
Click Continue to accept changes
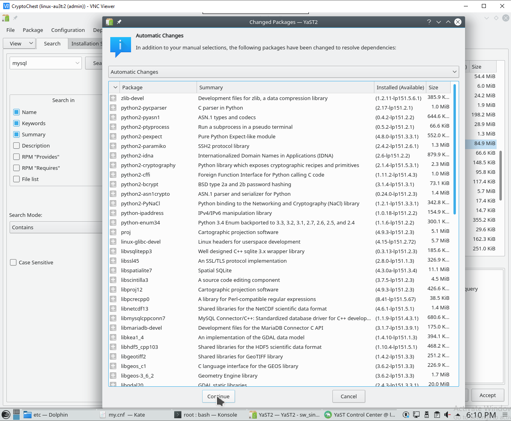coord(219,396)
